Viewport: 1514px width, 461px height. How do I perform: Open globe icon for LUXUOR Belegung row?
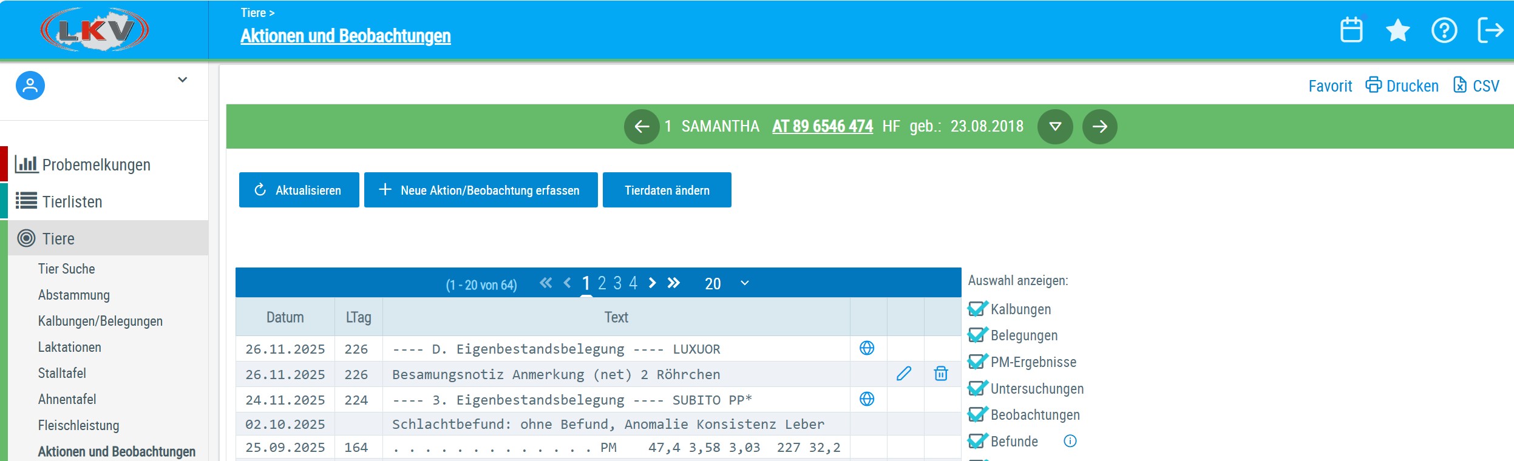[867, 348]
